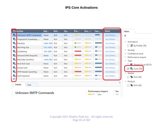Click the plus icon to add filter
The height and width of the screenshot is (125, 163).
tap(125, 36)
